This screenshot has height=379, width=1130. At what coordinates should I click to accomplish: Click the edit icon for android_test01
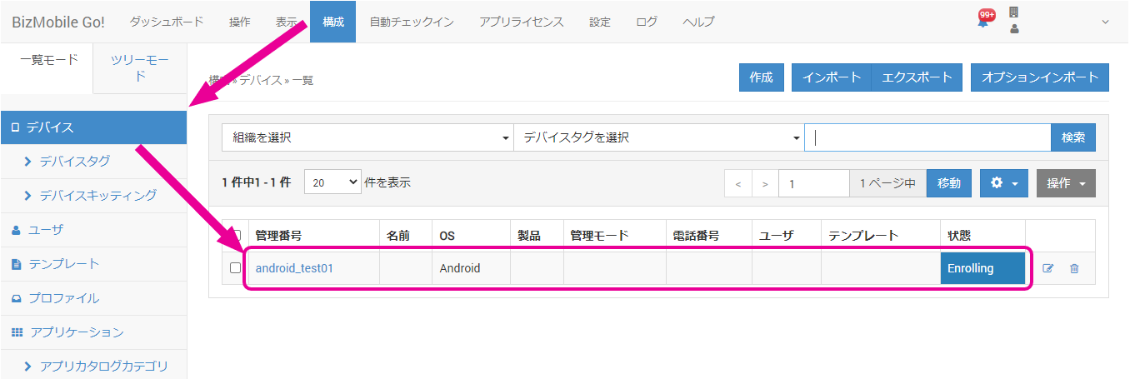(x=1048, y=268)
